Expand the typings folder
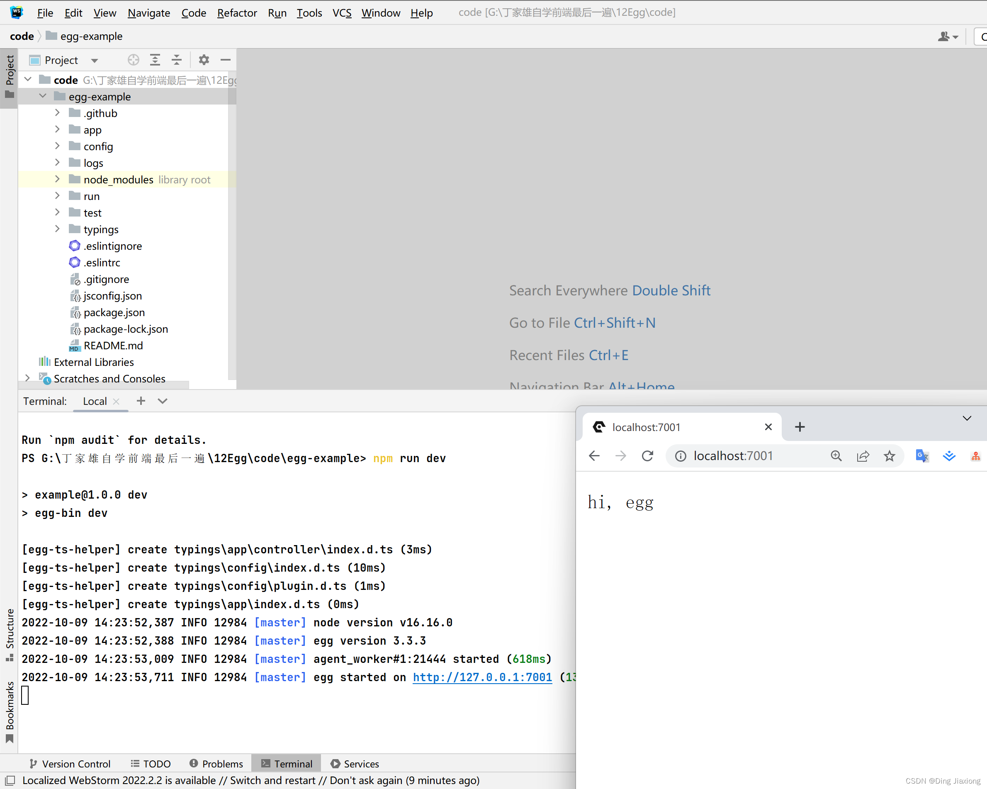The image size is (987, 789). [x=57, y=229]
